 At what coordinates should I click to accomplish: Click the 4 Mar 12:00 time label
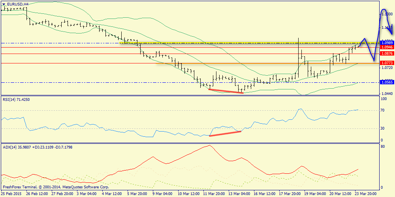click(x=112, y=194)
